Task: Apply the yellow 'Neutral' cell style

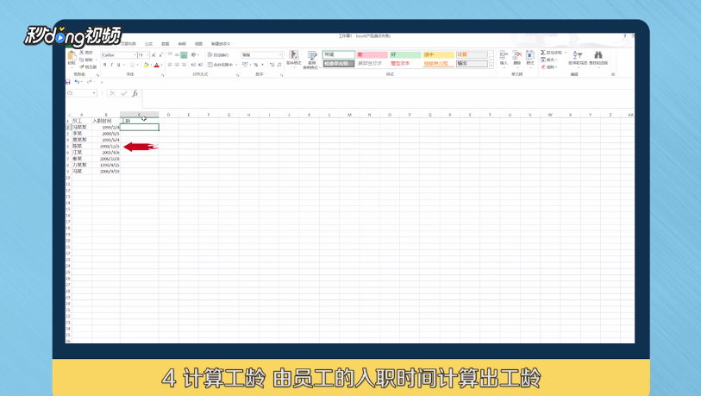Action: [x=438, y=54]
